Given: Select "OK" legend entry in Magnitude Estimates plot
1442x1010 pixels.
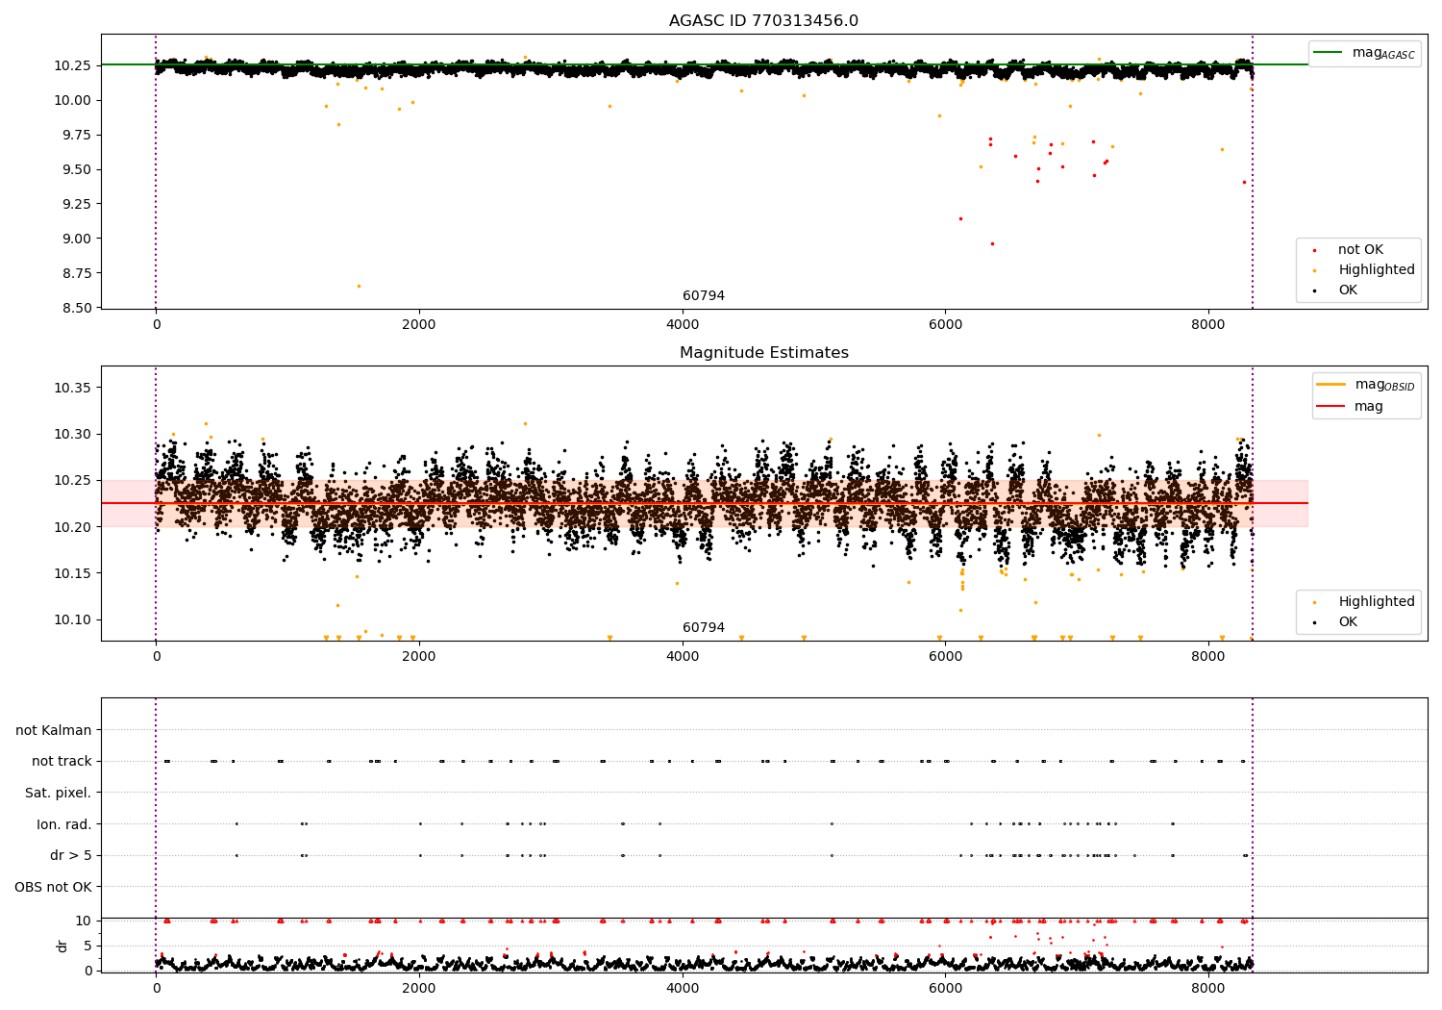Looking at the screenshot, I should [1348, 622].
